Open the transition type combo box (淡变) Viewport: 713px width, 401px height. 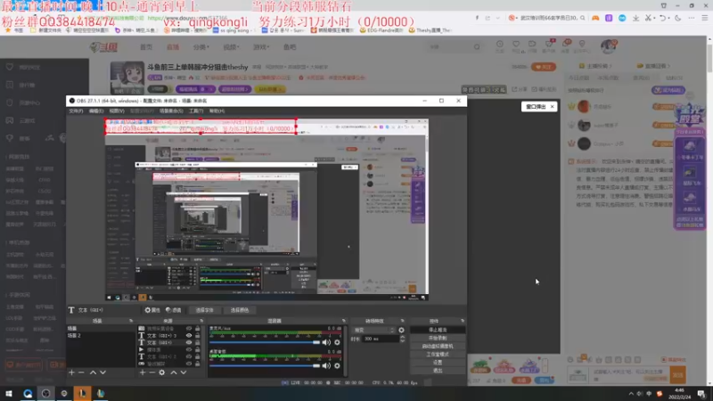pos(373,330)
